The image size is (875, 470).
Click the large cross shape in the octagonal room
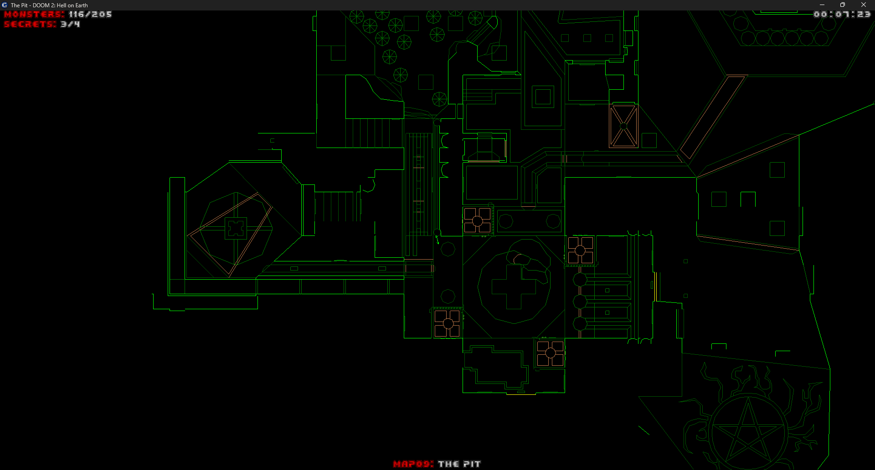(514, 287)
